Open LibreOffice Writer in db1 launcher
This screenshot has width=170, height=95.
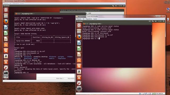tap(6, 27)
